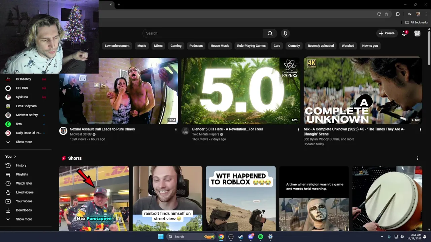Open the Midwest Safety channel avatar
431x242 pixels.
(63, 131)
